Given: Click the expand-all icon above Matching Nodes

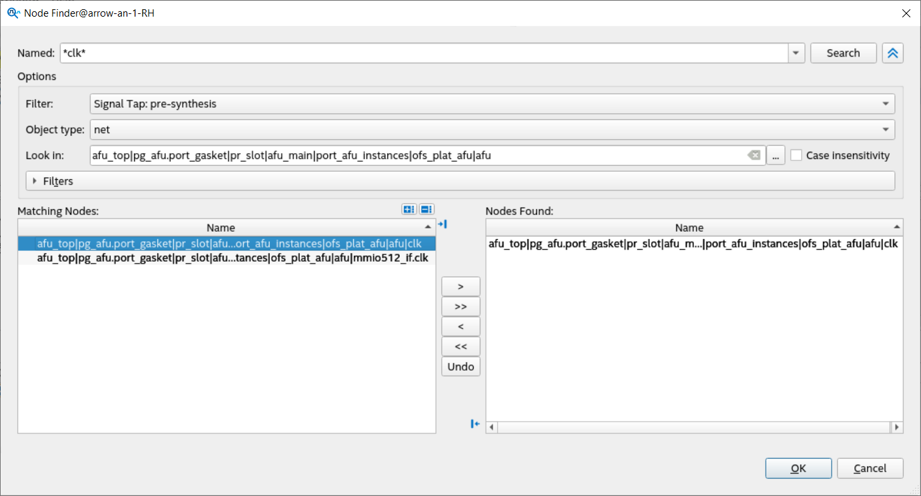Looking at the screenshot, I should pos(409,210).
